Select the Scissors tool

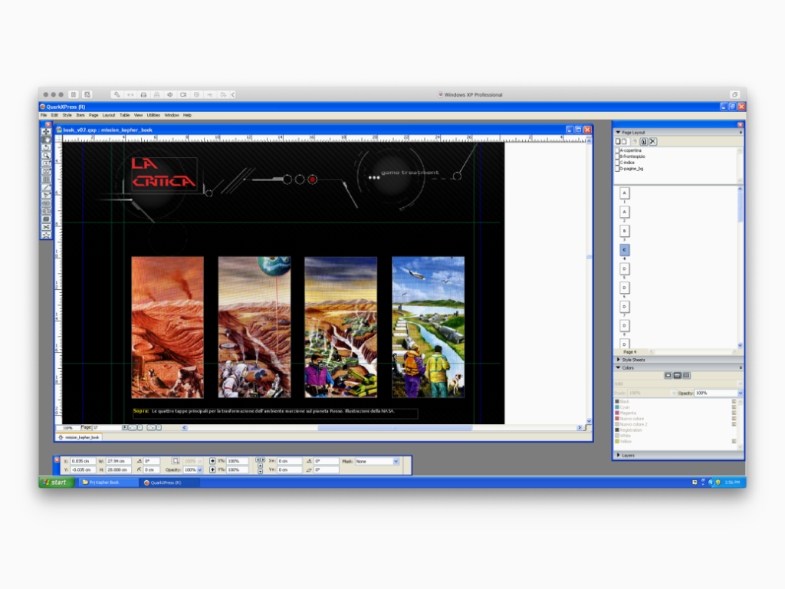(x=46, y=227)
